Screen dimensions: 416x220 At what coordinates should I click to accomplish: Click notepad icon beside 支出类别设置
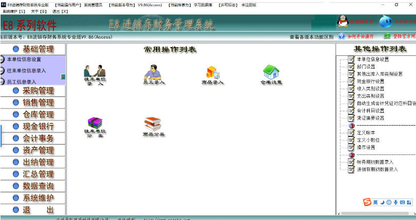pos(351,96)
